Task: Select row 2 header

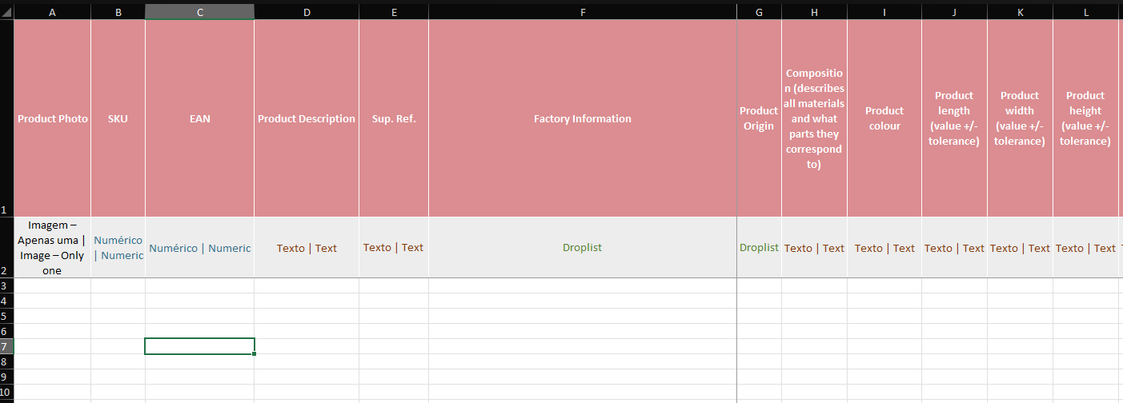Action: point(6,248)
